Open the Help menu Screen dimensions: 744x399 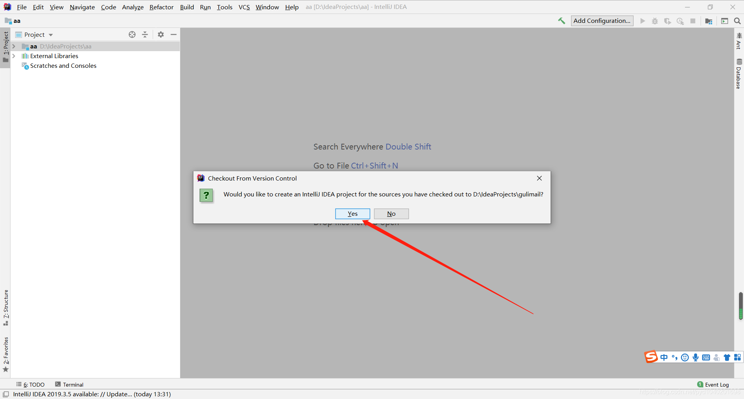(x=292, y=7)
